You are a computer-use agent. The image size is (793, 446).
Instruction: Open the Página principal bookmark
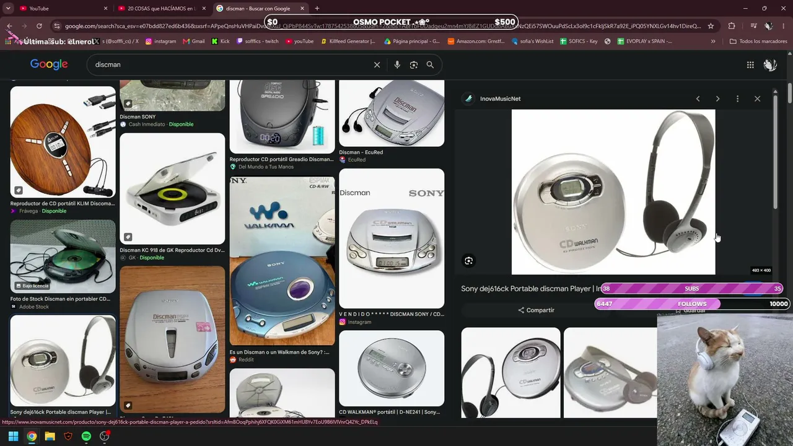pyautogui.click(x=412, y=42)
